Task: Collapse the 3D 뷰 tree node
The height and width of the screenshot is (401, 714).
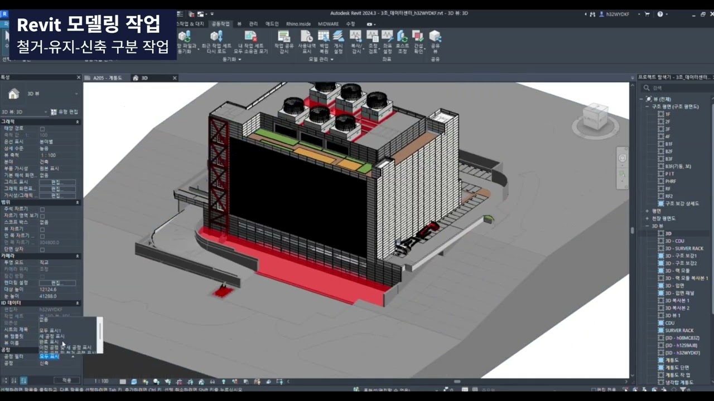Action: click(647, 226)
